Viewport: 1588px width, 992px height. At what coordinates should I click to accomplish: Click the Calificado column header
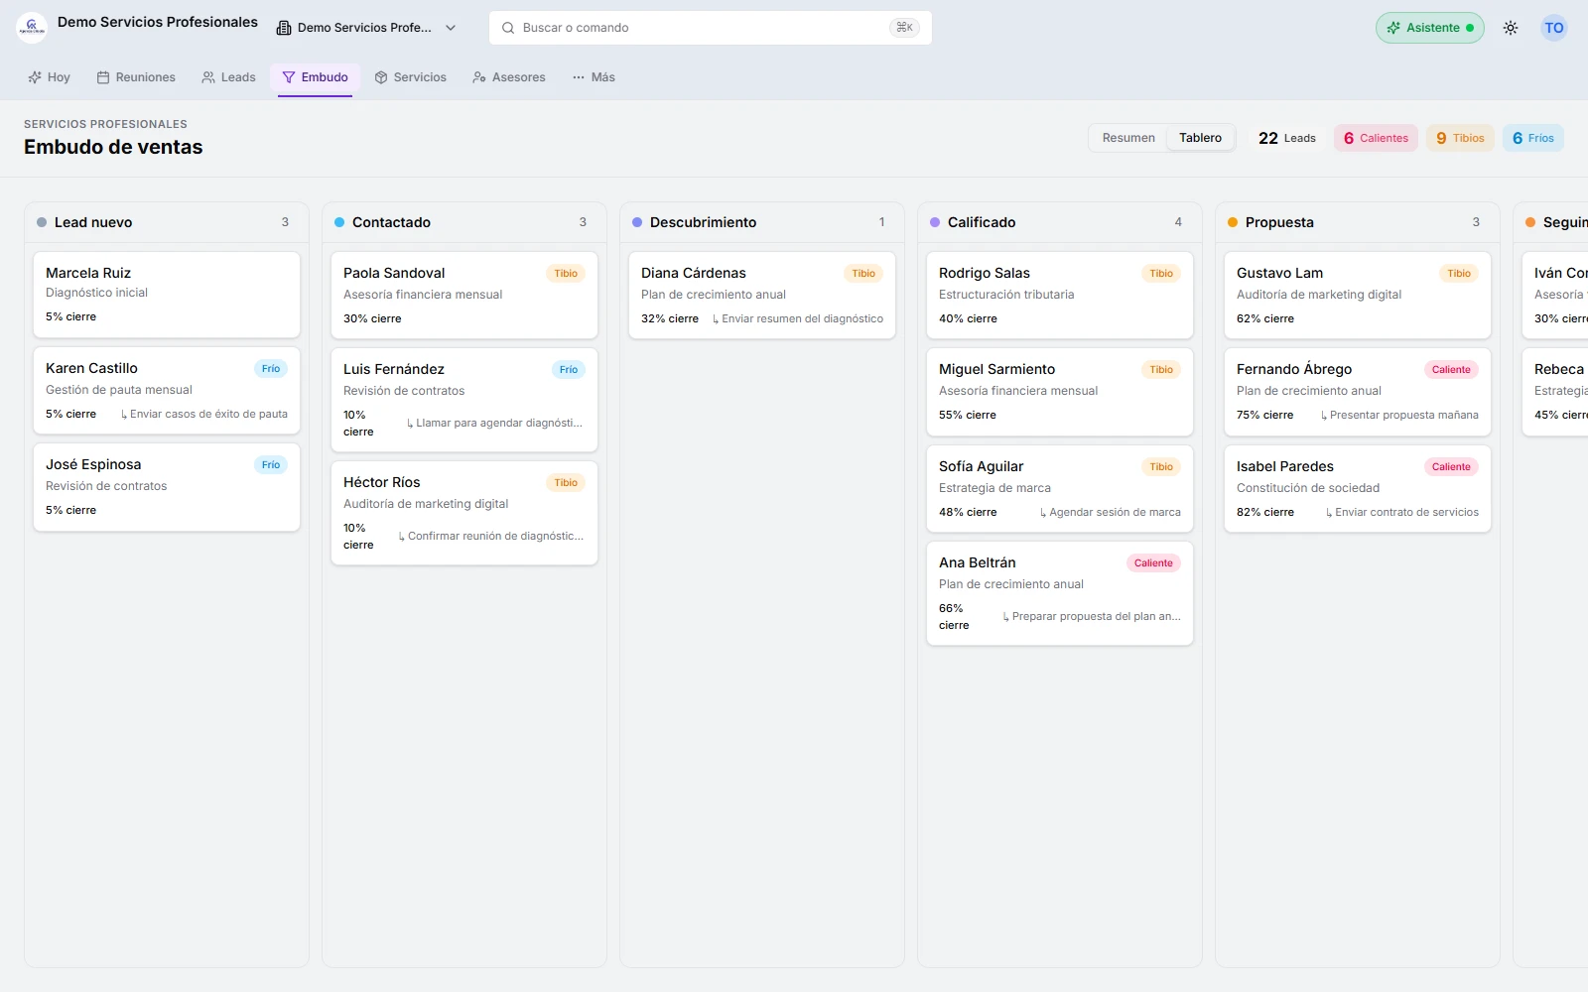(x=1060, y=222)
